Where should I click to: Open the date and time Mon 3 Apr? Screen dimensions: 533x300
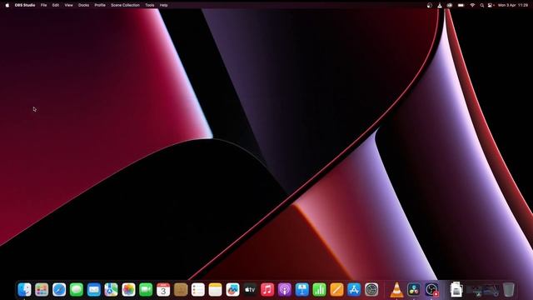click(x=513, y=5)
